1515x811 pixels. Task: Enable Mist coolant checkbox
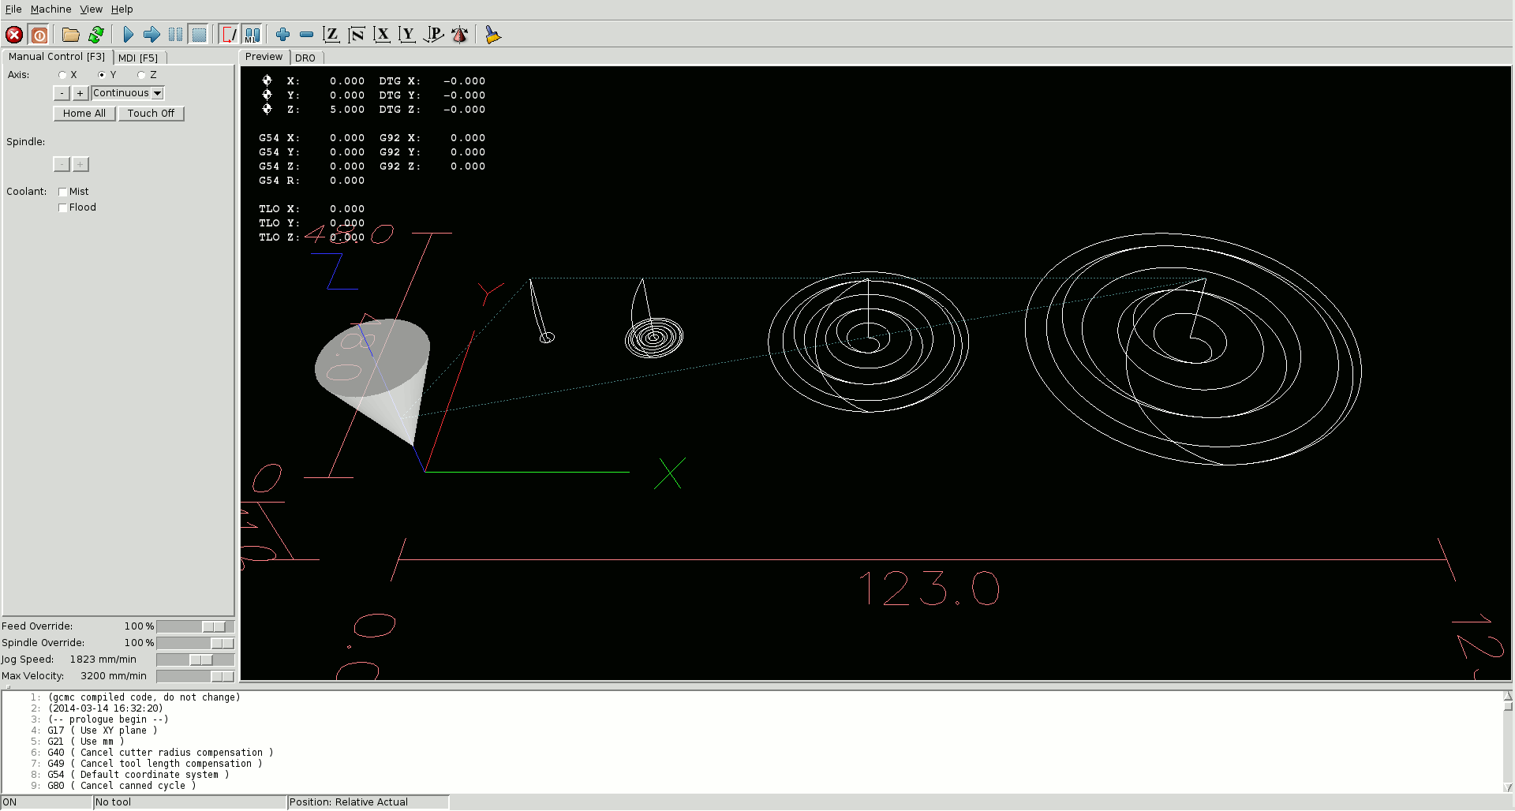62,192
